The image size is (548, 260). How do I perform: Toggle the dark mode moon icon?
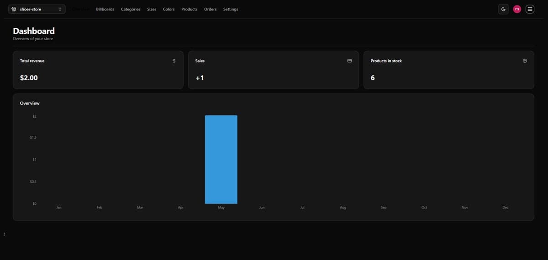coord(503,9)
